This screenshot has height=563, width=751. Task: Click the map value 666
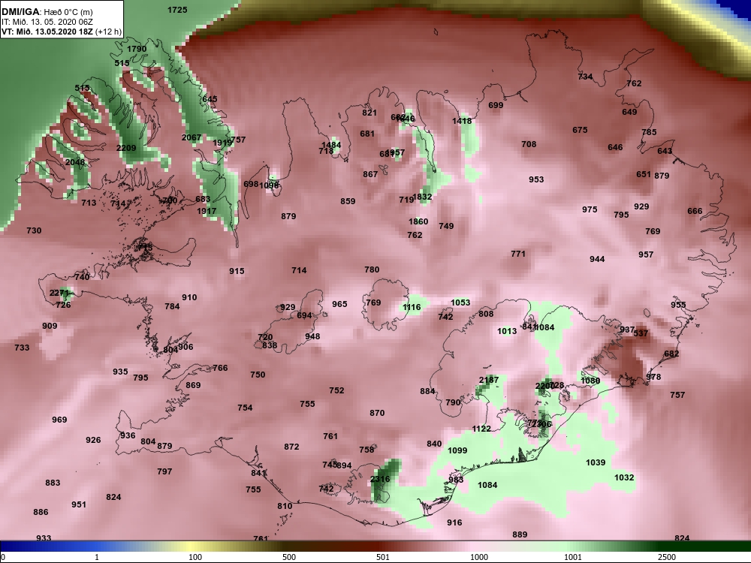pyautogui.click(x=695, y=211)
